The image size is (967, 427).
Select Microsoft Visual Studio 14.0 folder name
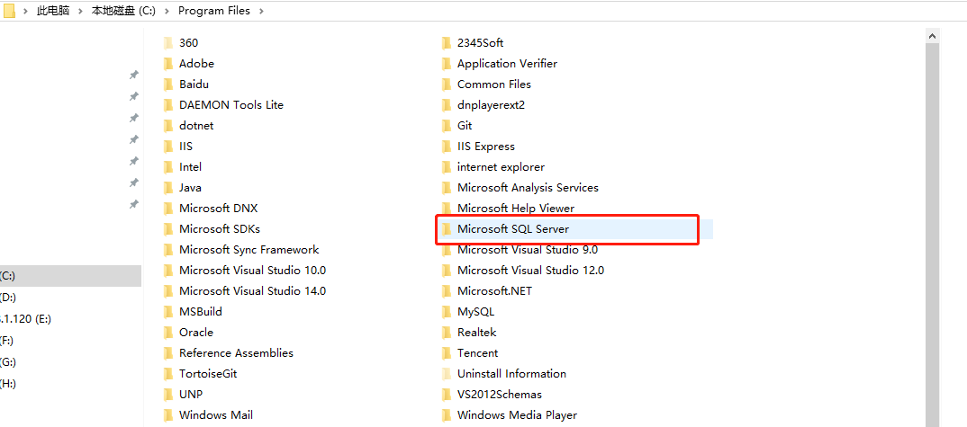pyautogui.click(x=252, y=291)
